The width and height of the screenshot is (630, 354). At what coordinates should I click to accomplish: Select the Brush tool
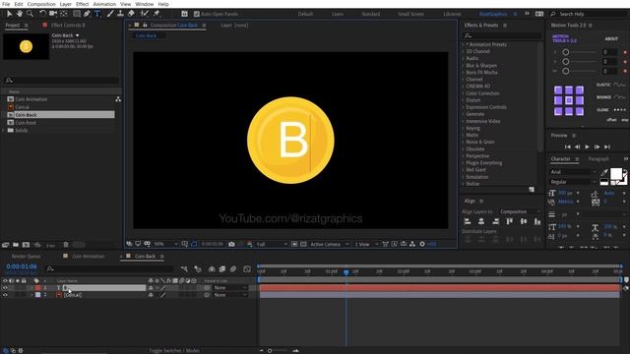[x=110, y=14]
